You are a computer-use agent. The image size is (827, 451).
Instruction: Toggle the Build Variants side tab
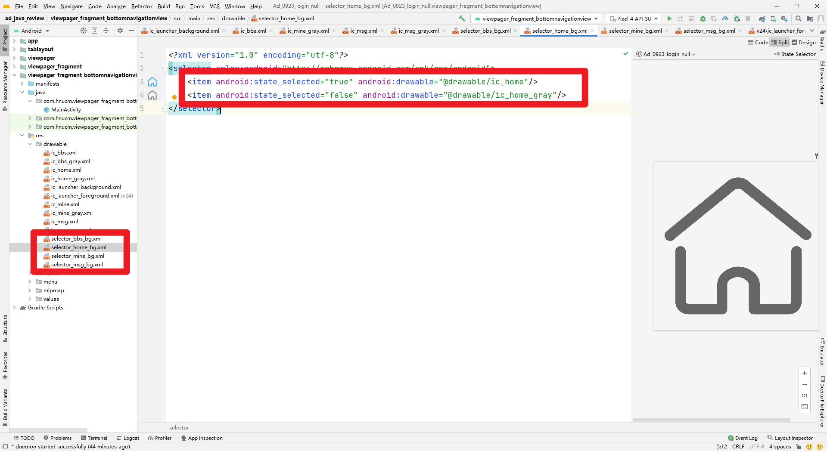pos(5,407)
